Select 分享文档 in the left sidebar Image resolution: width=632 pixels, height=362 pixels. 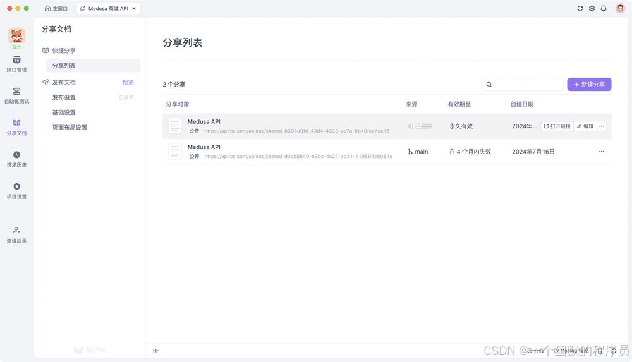click(x=16, y=128)
